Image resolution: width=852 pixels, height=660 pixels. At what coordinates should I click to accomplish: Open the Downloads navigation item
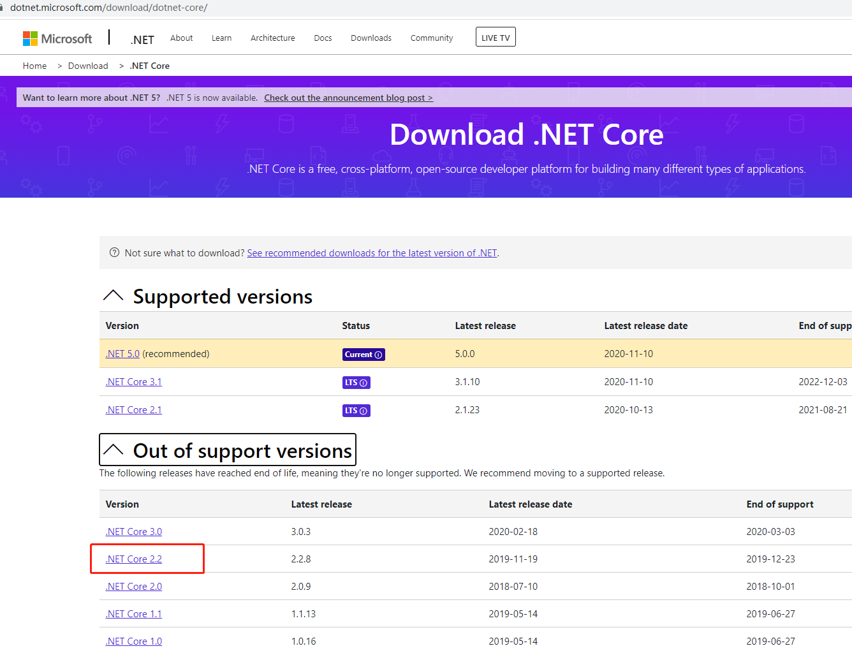pos(371,38)
